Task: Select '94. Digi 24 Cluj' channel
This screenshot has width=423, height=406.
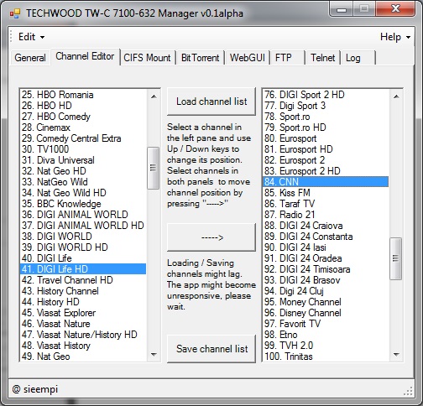Action: pos(326,291)
